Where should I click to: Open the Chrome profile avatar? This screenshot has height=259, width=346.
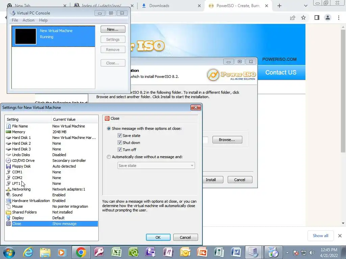pos(328,18)
